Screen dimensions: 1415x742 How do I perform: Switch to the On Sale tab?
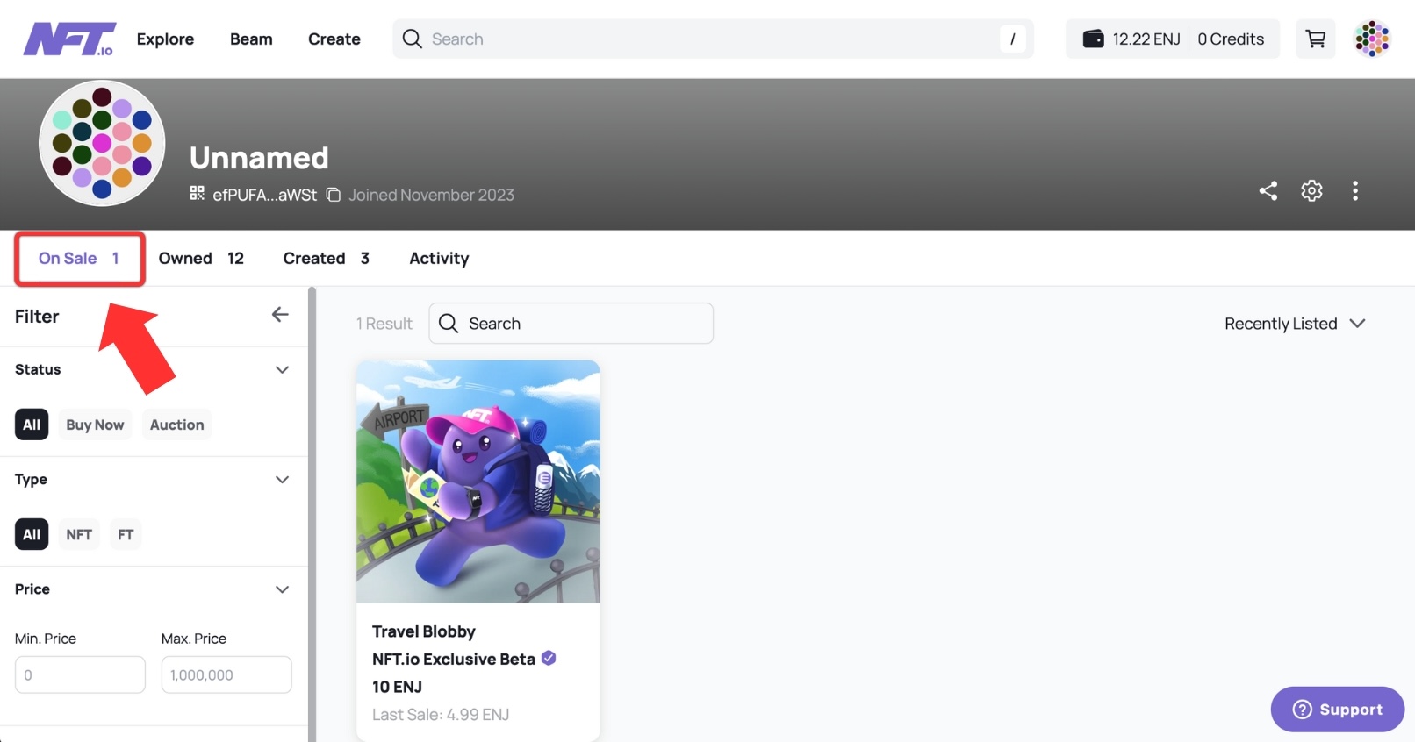click(x=79, y=258)
